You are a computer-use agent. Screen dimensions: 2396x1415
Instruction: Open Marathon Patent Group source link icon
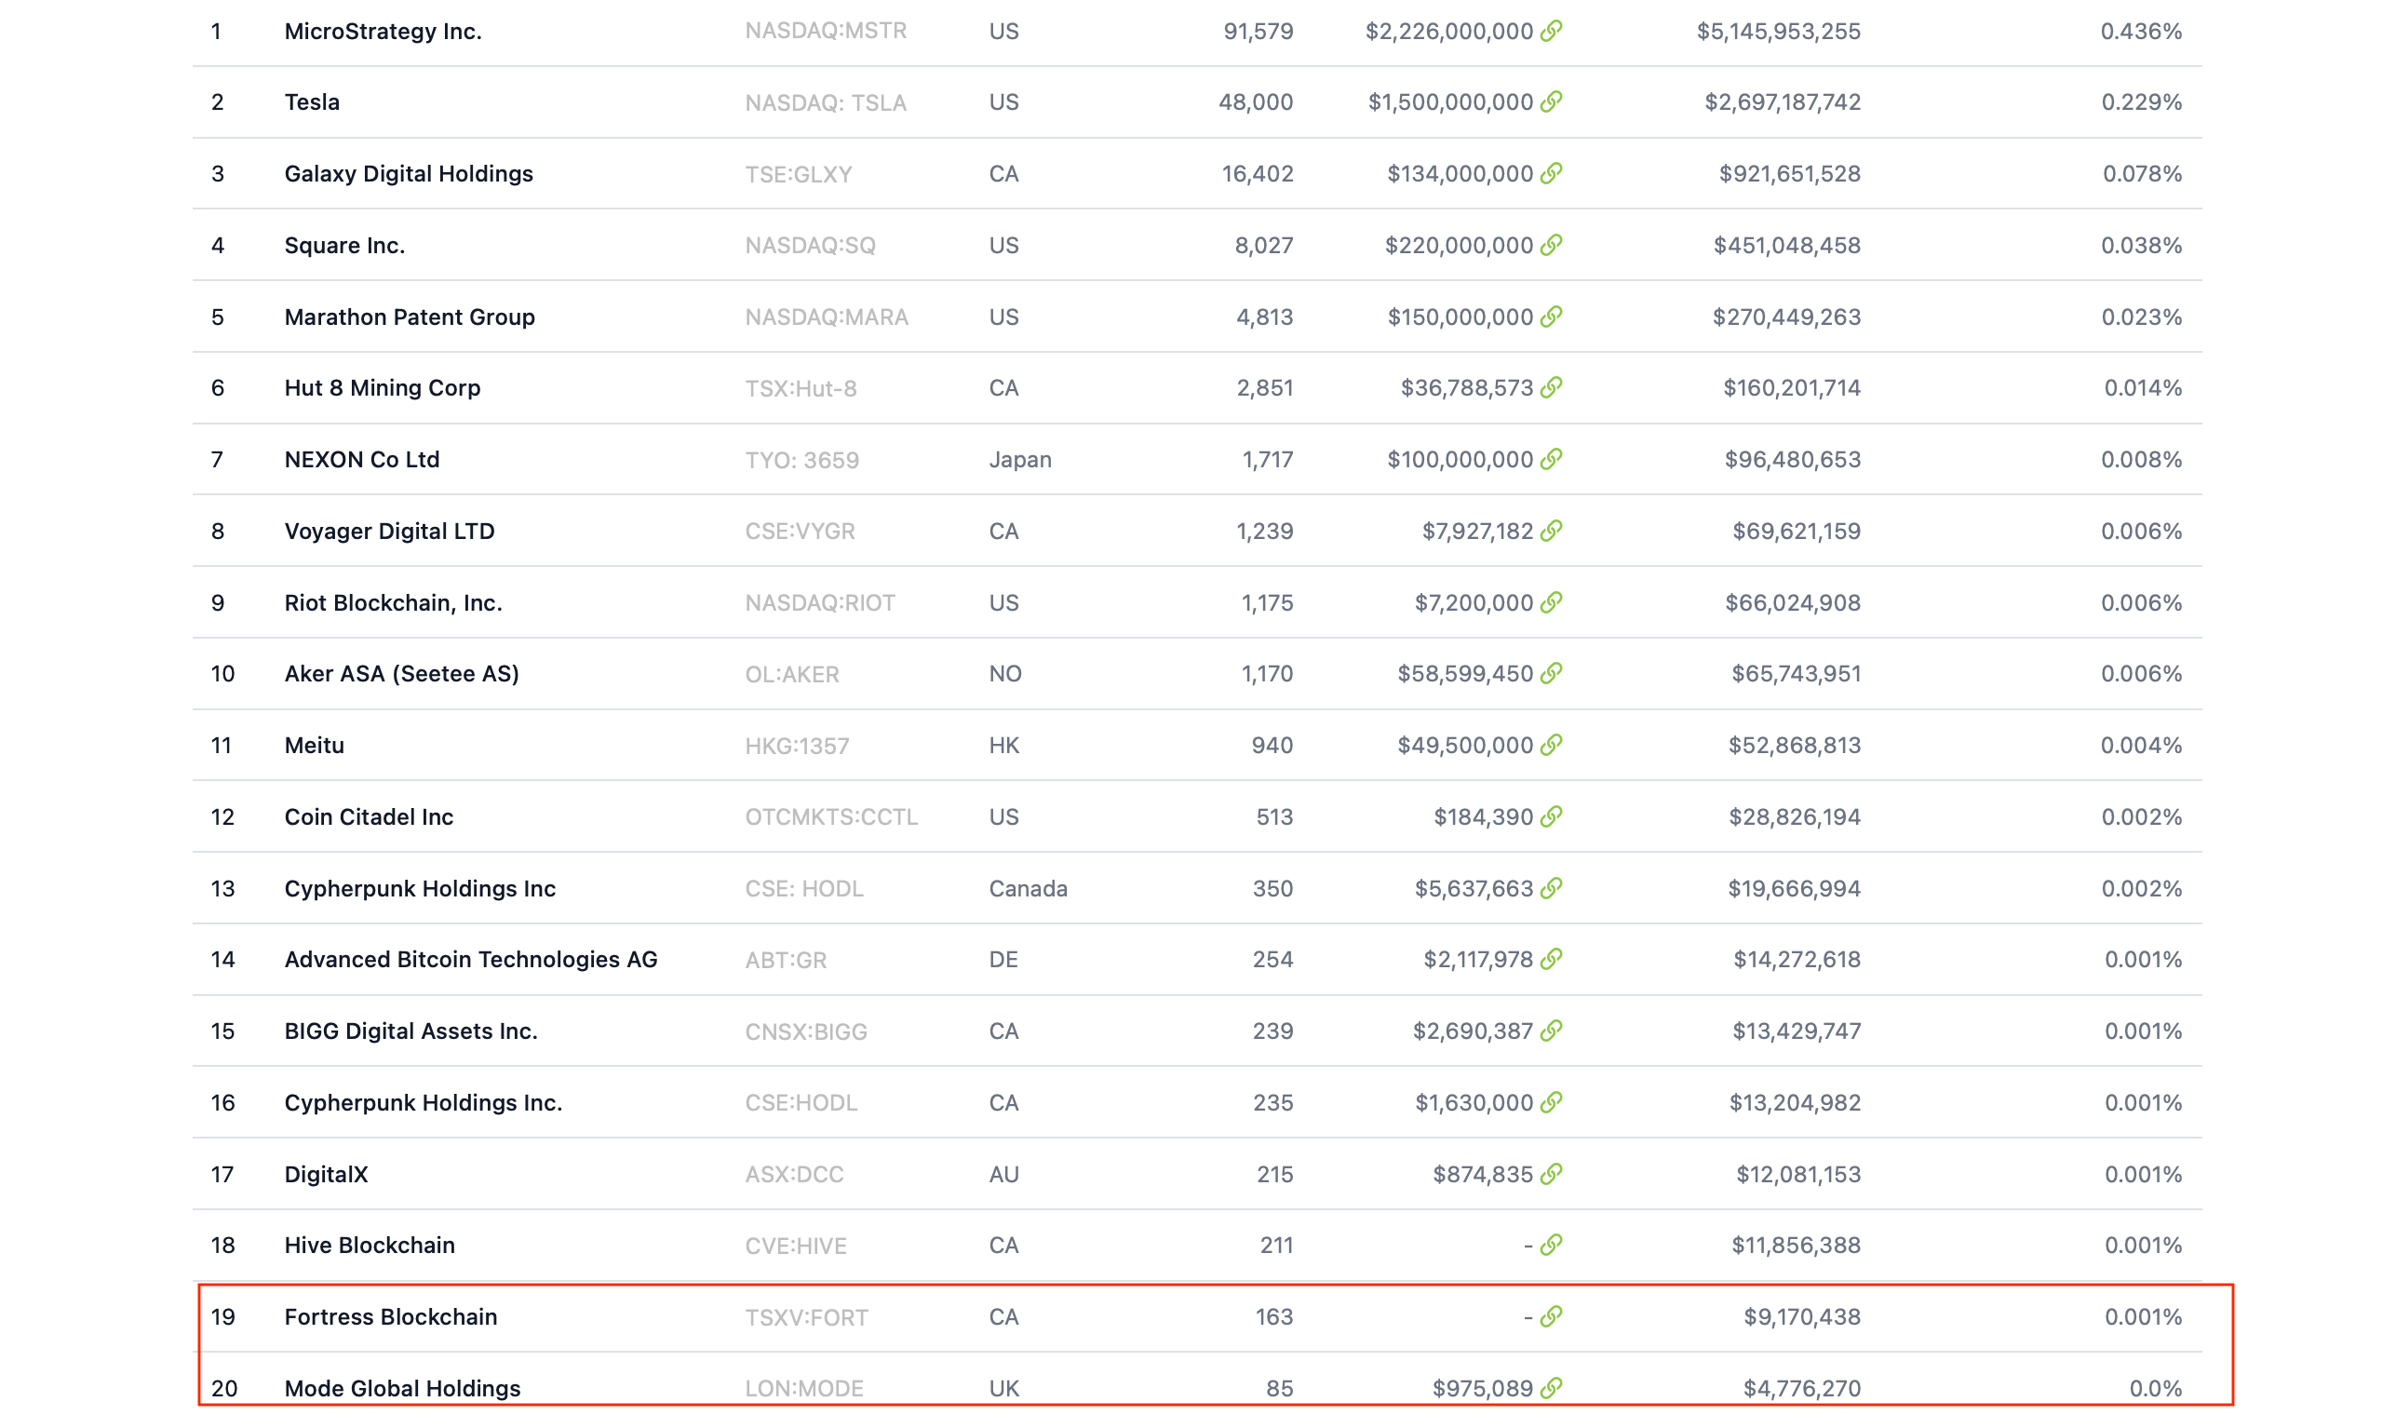pyautogui.click(x=1551, y=317)
